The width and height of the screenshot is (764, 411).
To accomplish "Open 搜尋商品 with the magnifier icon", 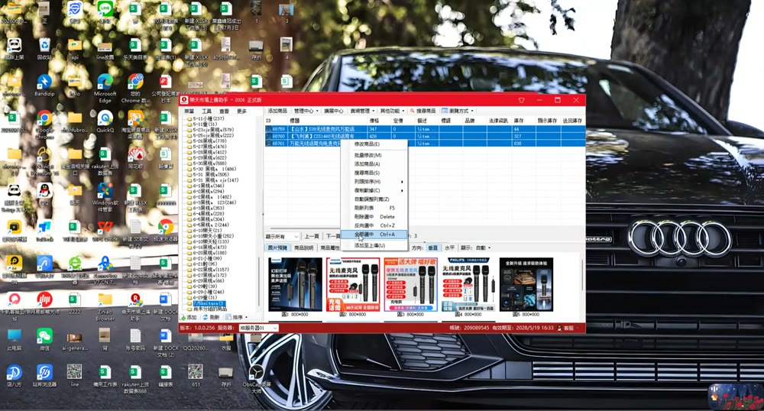I will [422, 111].
